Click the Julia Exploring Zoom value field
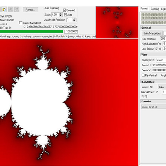The image size is (166, 166). click(x=55, y=15)
